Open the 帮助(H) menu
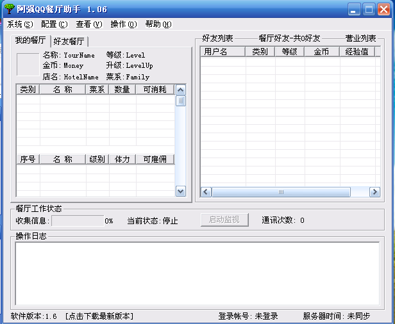The image size is (395, 324). point(158,24)
